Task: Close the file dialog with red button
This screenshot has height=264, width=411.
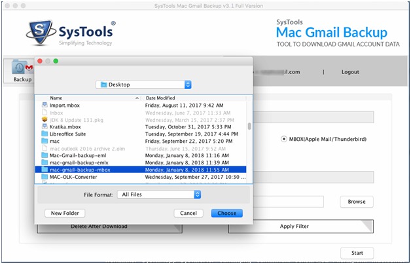Action: pos(40,61)
